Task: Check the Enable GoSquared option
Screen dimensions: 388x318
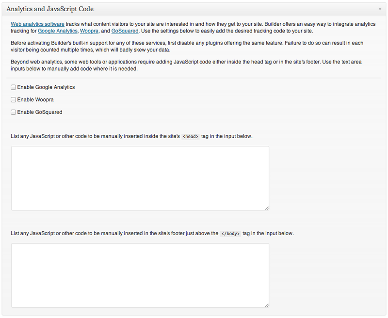Action: pos(14,112)
